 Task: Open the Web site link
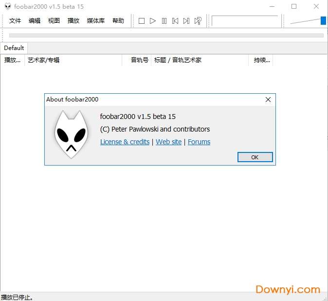[x=168, y=142]
